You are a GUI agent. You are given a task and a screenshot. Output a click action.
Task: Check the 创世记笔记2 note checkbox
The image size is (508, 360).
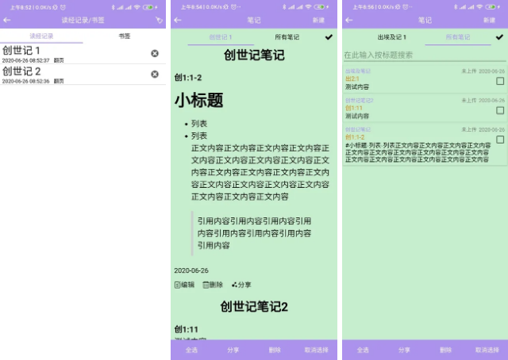click(499, 110)
